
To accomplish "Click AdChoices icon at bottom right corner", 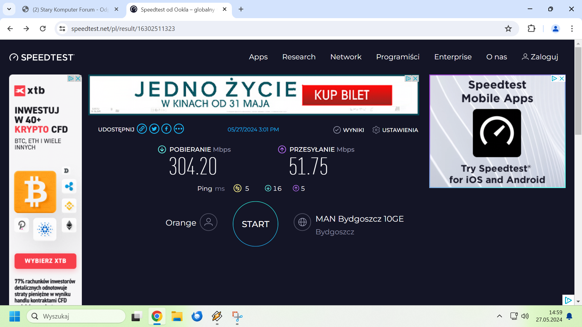I will click(x=568, y=300).
